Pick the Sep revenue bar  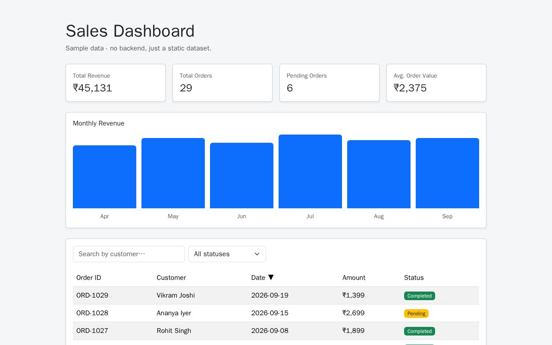point(447,173)
